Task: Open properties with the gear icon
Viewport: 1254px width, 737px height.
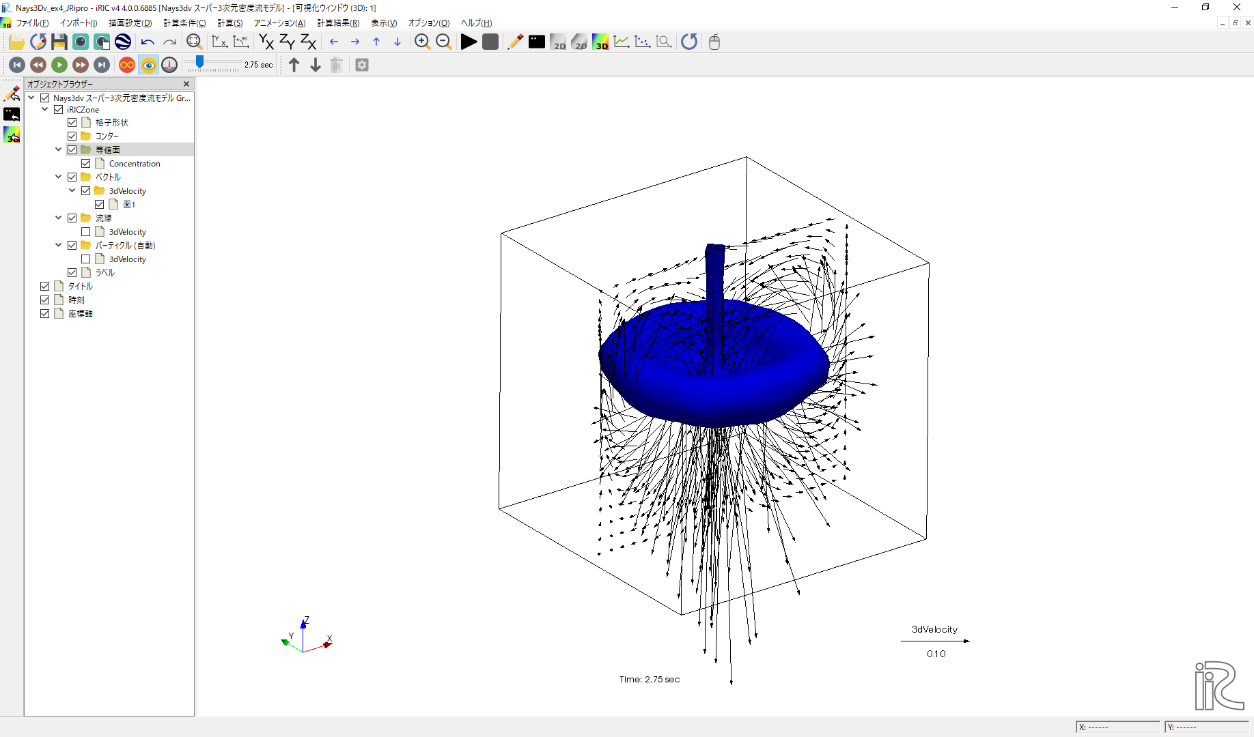Action: [362, 65]
